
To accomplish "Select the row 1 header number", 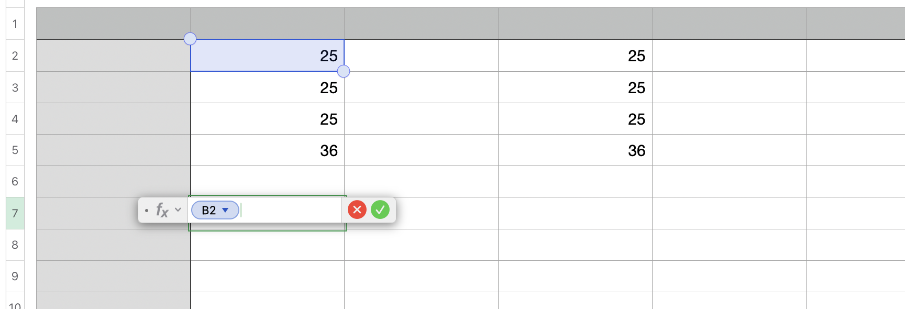I will 15,24.
